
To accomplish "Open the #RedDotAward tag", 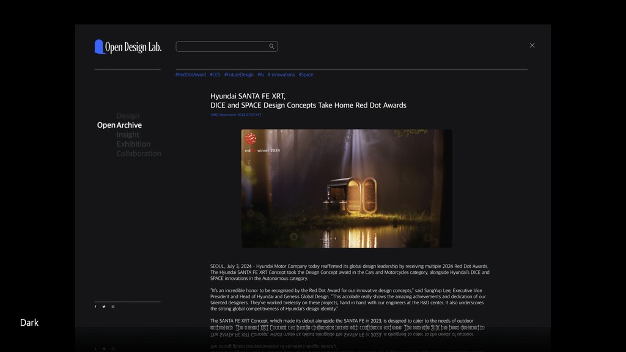I will (x=191, y=75).
